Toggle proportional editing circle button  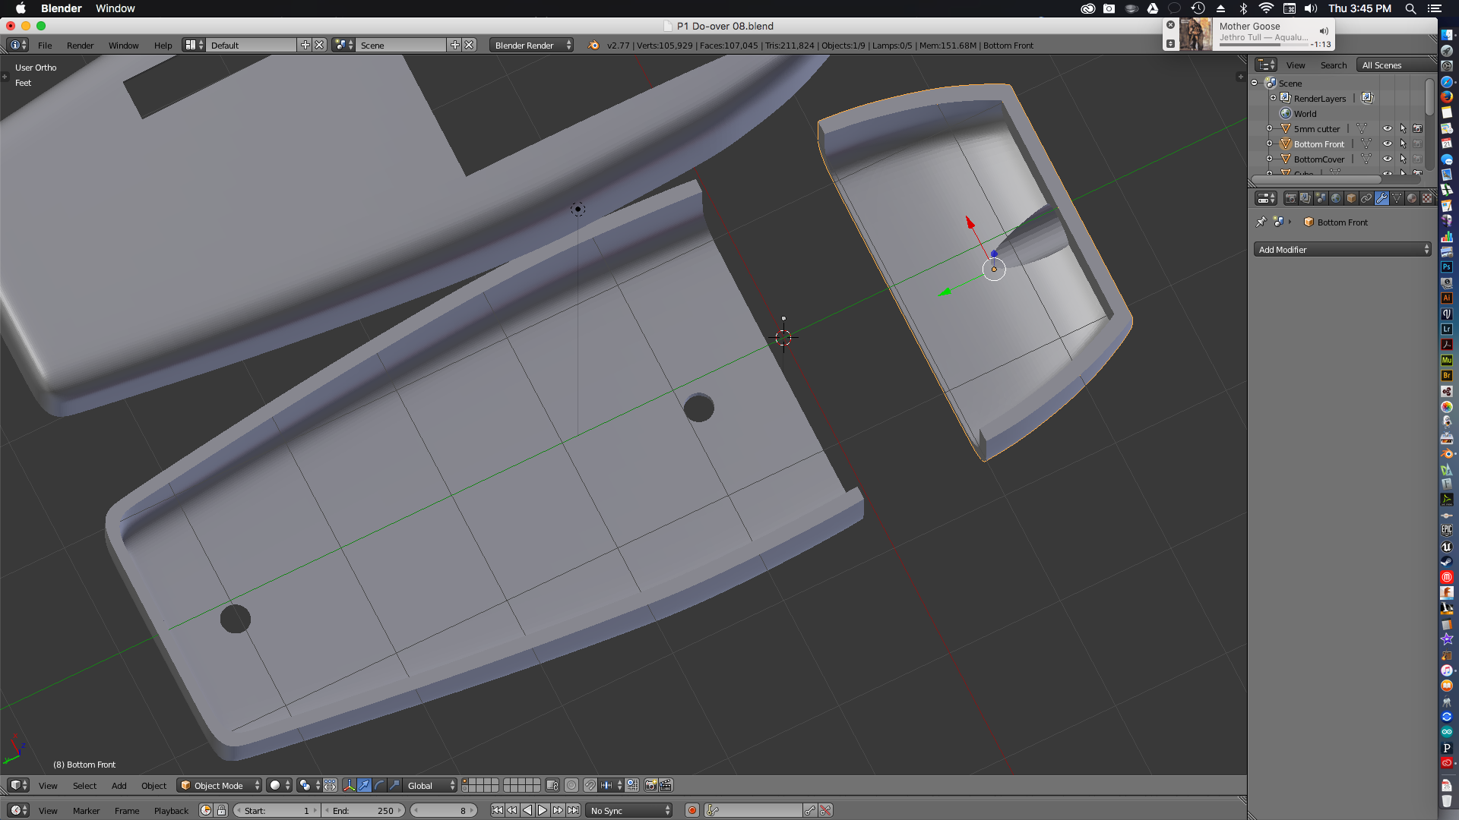click(571, 785)
